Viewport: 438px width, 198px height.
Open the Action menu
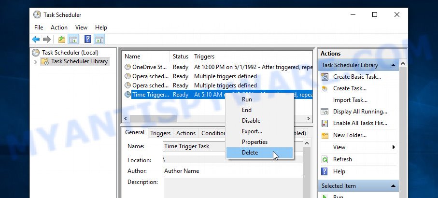click(x=59, y=28)
